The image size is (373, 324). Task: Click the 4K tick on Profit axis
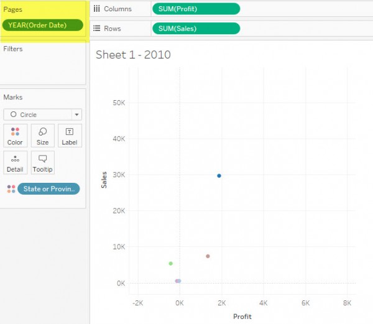tap(264, 303)
